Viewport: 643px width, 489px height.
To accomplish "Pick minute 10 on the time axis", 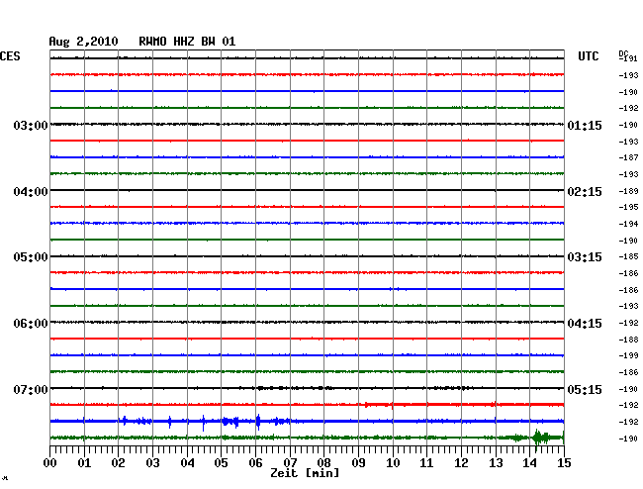I will (x=393, y=462).
